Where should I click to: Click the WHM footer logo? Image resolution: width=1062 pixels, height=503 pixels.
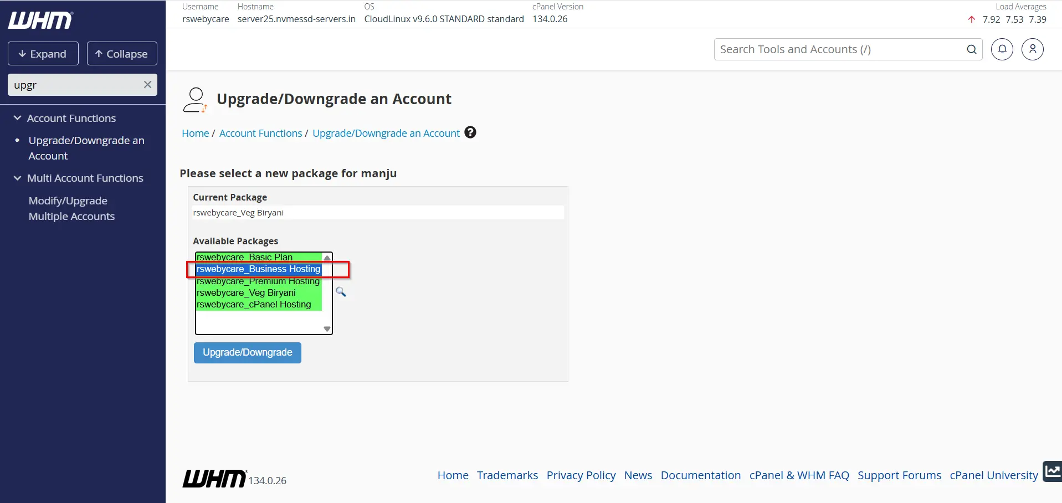[214, 479]
